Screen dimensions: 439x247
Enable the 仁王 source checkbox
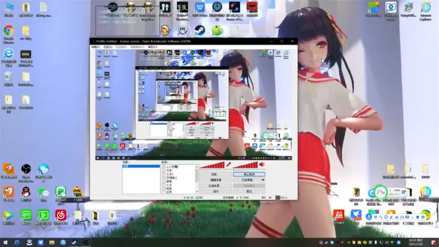point(164,185)
